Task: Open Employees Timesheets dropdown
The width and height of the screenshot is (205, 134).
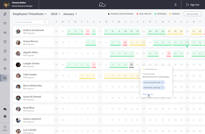Action: 29,14
